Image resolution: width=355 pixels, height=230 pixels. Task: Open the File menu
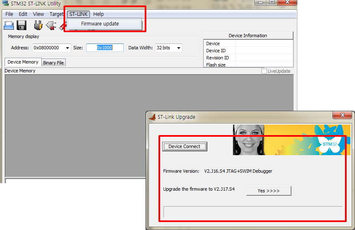click(9, 14)
